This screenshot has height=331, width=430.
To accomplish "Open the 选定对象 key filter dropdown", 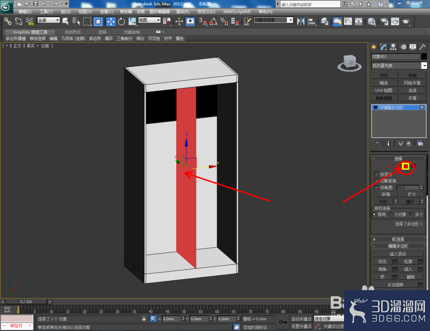I will pyautogui.click(x=329, y=319).
